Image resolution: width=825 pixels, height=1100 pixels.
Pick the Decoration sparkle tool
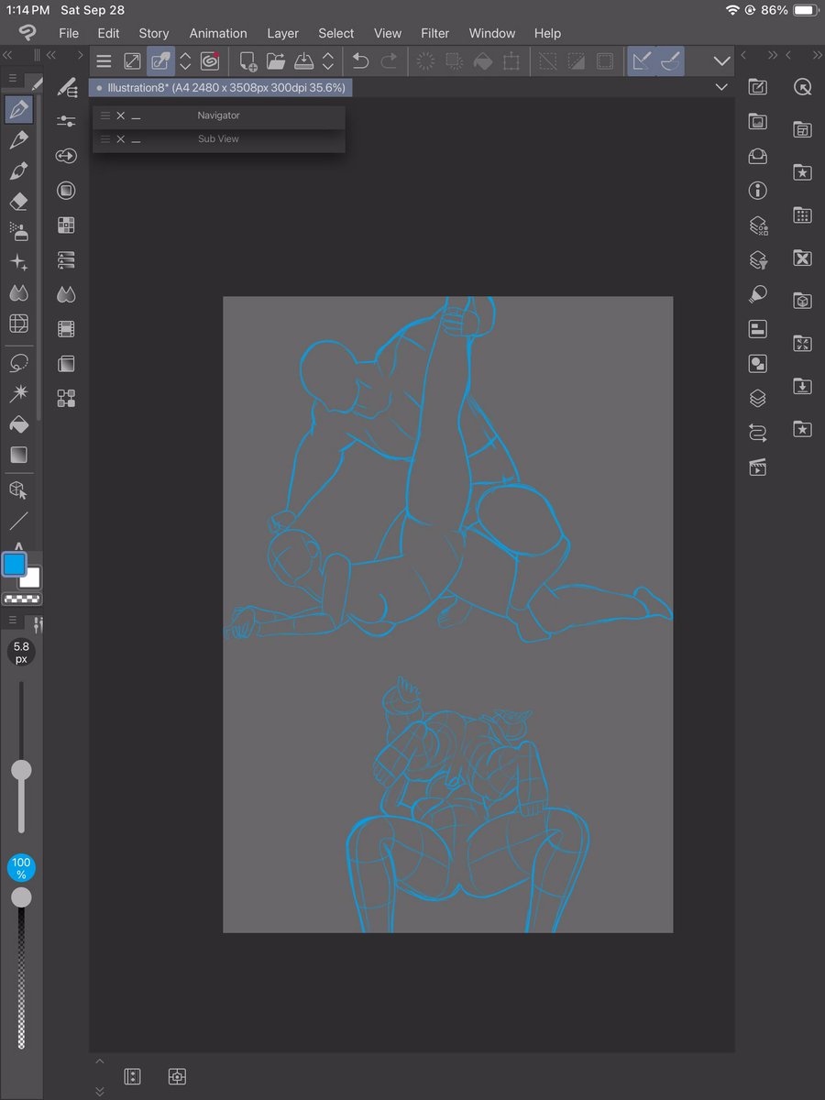[18, 262]
